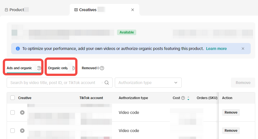258x139 pixels.
Task: Click help icon next to Ads and organic
Action: [x=39, y=68]
